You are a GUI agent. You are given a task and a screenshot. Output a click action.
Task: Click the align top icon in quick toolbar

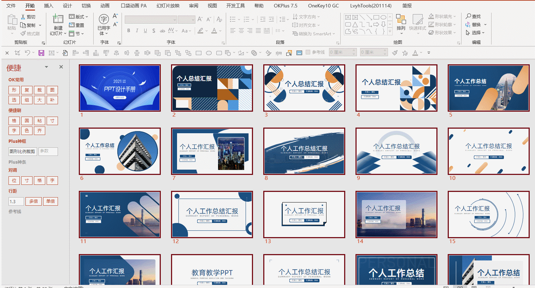click(x=106, y=53)
